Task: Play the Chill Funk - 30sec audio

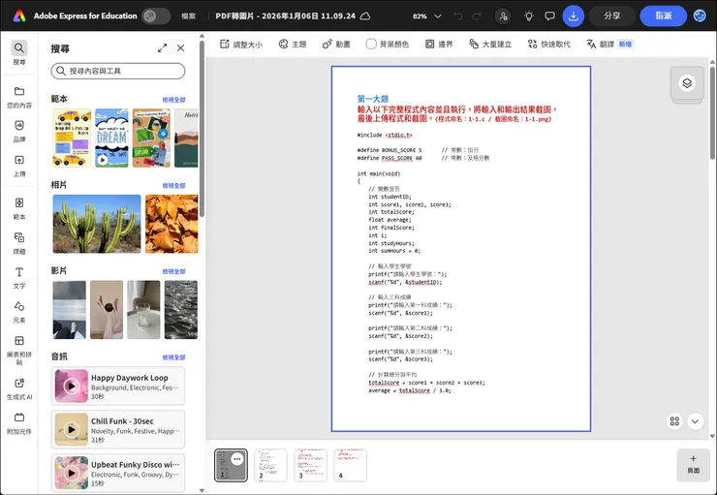Action: pos(71,430)
